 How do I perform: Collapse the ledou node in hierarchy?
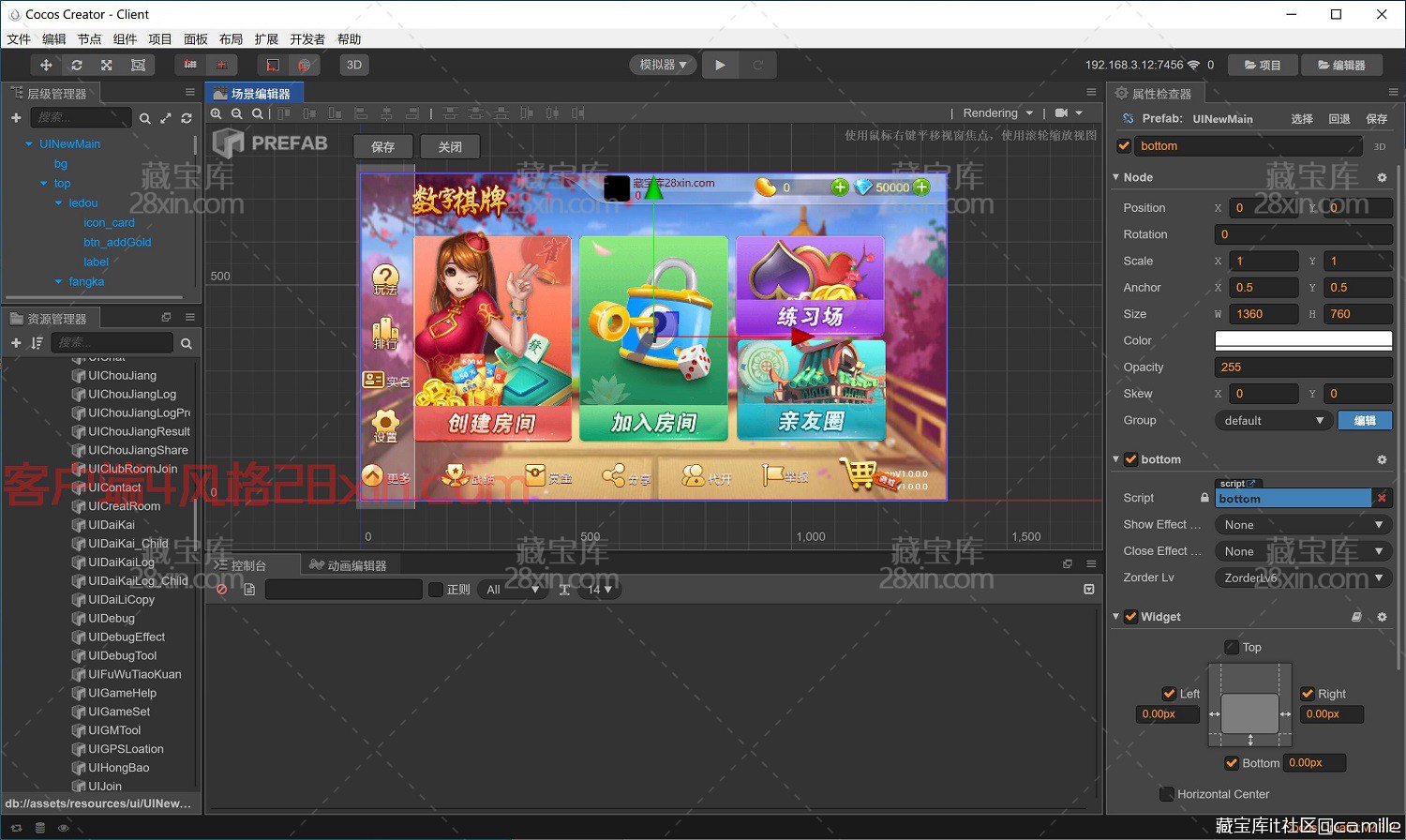58,202
